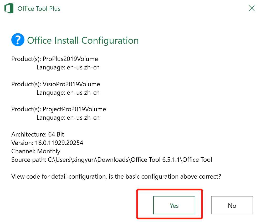
Task: Click 'Product(s): VisioPro2019Volume' line
Action: coord(56,84)
